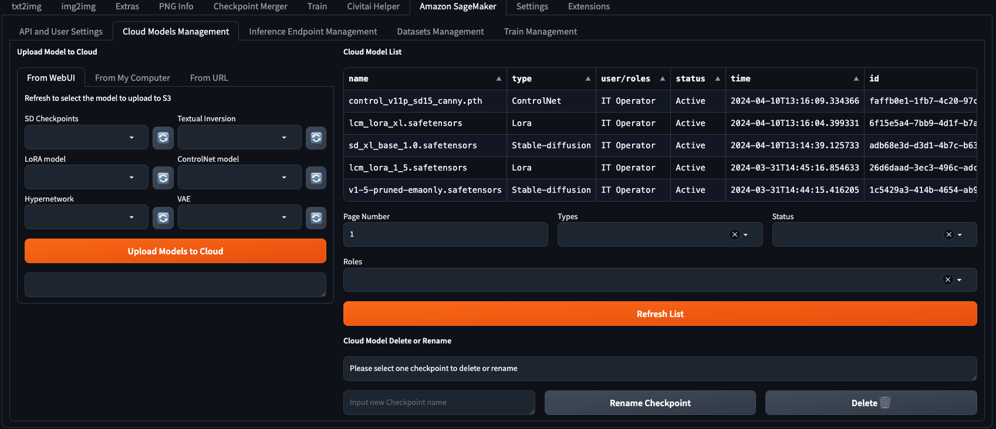
Task: Focus the Page Number field
Action: tap(445, 234)
